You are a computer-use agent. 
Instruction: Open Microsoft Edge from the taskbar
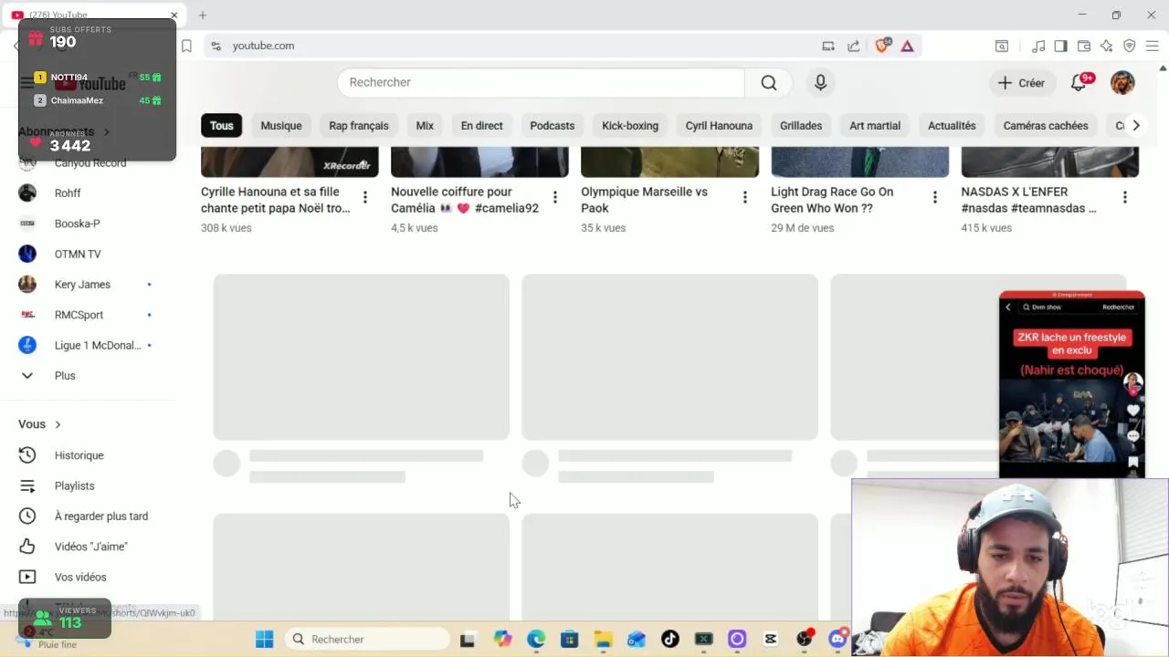click(536, 639)
